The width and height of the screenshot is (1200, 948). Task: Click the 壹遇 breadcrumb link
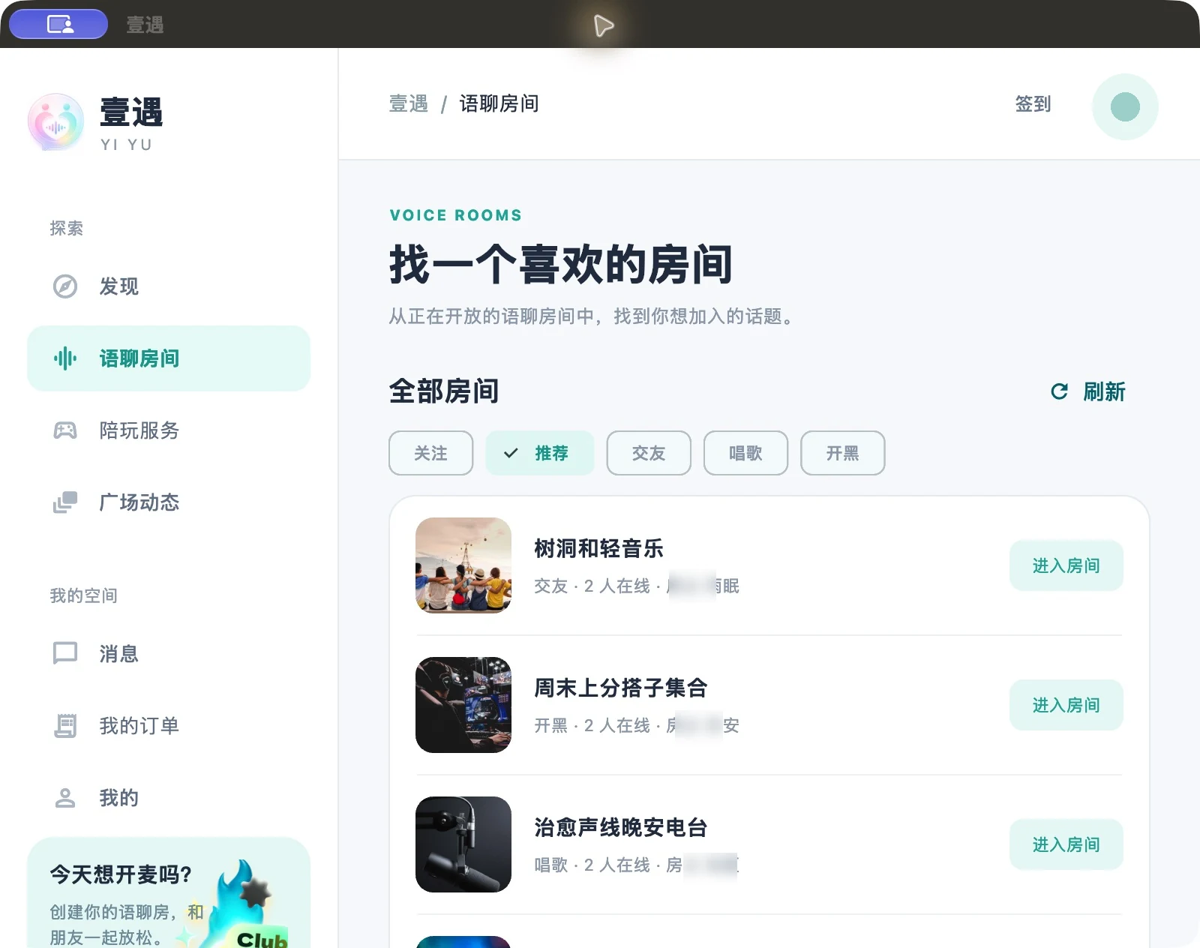pyautogui.click(x=409, y=103)
